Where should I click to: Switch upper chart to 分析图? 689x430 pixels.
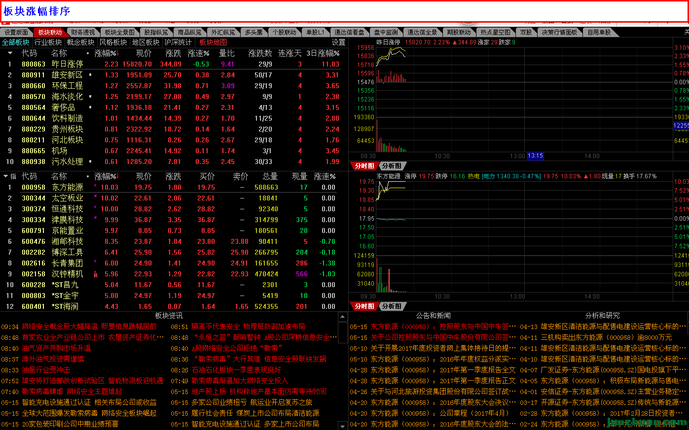[392, 166]
